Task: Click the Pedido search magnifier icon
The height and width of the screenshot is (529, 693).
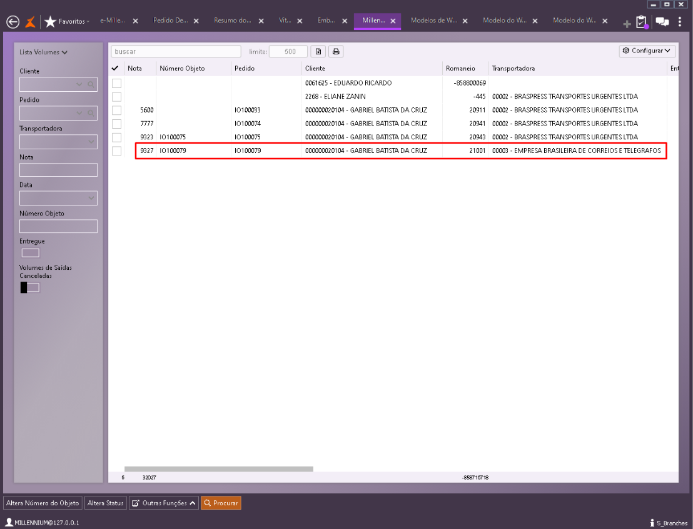Action: [91, 113]
